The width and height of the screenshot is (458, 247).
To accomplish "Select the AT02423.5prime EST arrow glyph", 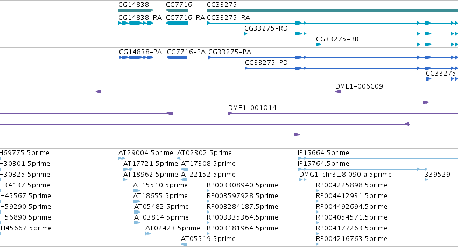I will [148, 234].
